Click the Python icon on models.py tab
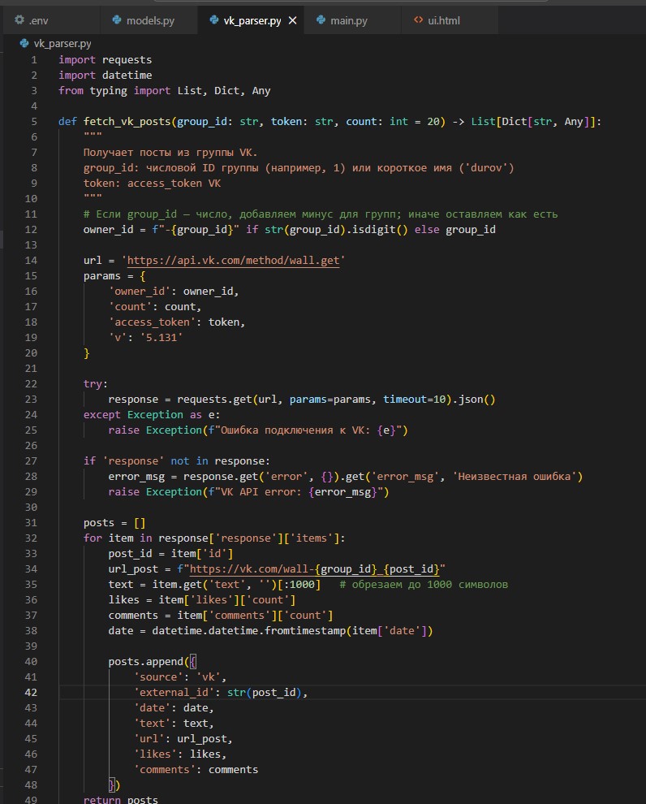The height and width of the screenshot is (804, 646). tap(117, 20)
